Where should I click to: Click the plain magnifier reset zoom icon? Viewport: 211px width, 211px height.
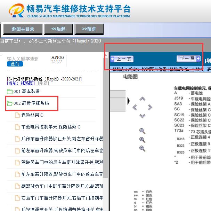(x=143, y=131)
